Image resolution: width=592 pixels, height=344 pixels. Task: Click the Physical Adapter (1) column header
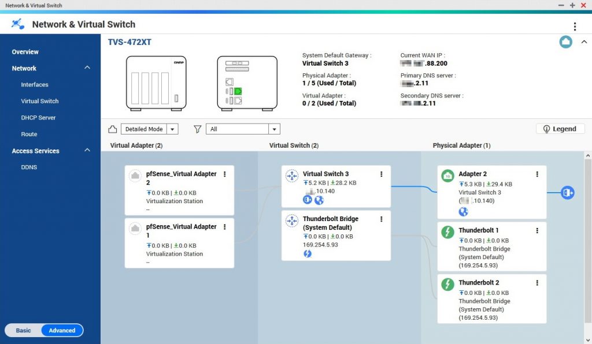tap(461, 145)
